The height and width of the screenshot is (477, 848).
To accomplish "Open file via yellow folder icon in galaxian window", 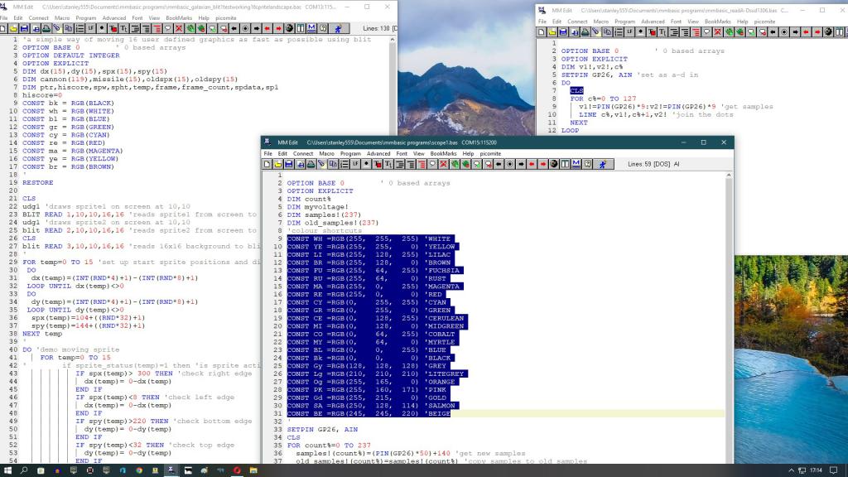I will point(14,28).
